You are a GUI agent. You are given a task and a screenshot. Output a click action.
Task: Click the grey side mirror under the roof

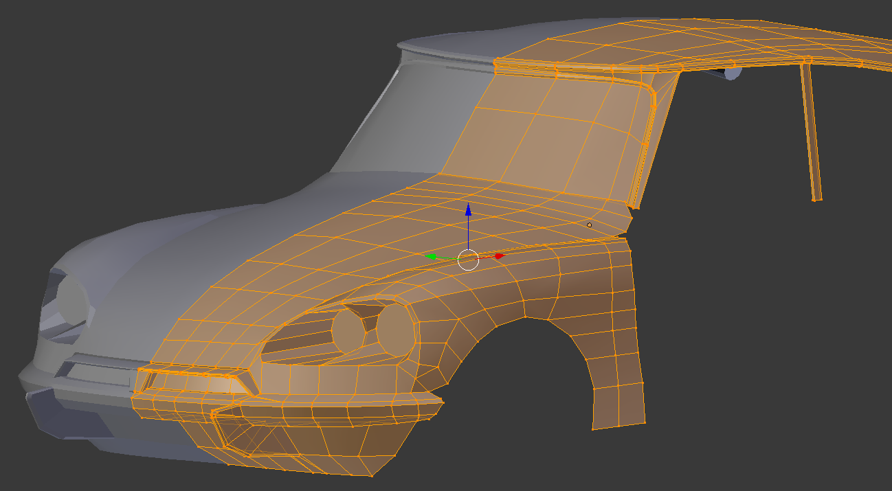pyautogui.click(x=733, y=73)
